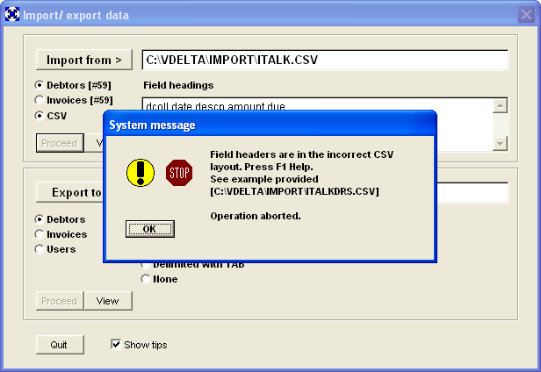
Task: Click the yellow exclamation warning icon
Action: [141, 173]
